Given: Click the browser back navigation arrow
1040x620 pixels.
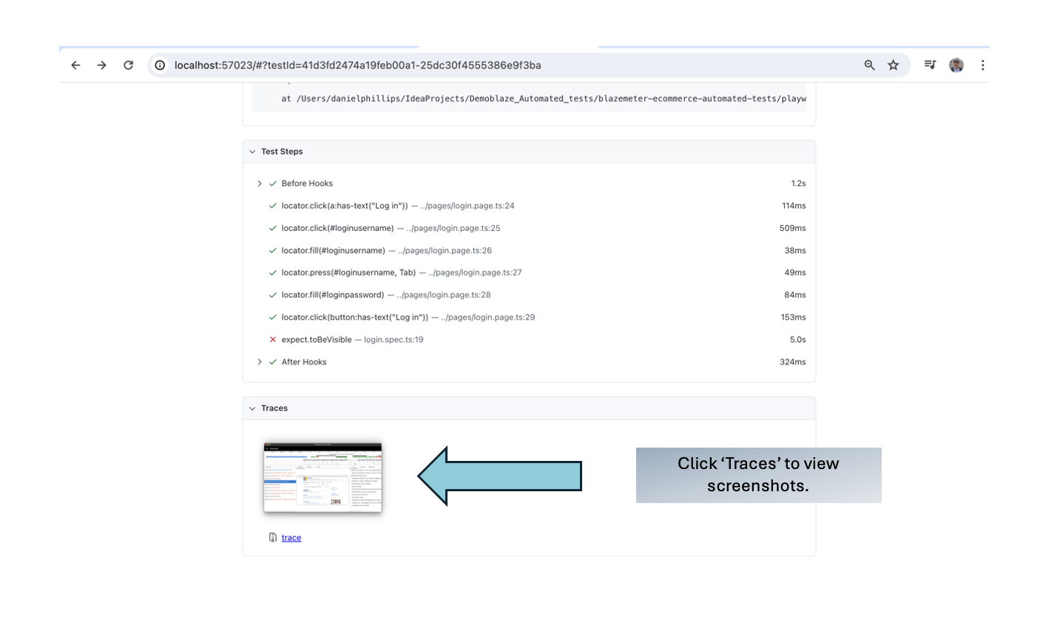Looking at the screenshot, I should pyautogui.click(x=75, y=65).
